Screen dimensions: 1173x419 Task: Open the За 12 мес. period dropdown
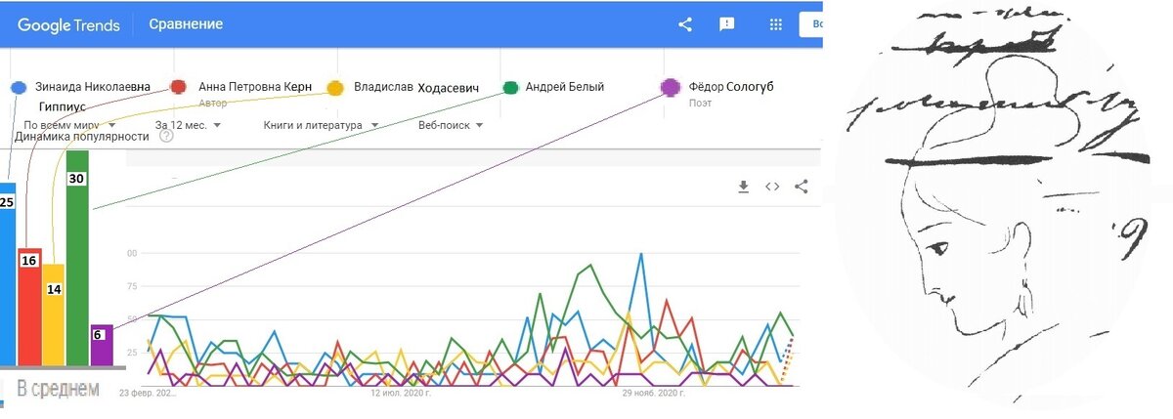188,125
